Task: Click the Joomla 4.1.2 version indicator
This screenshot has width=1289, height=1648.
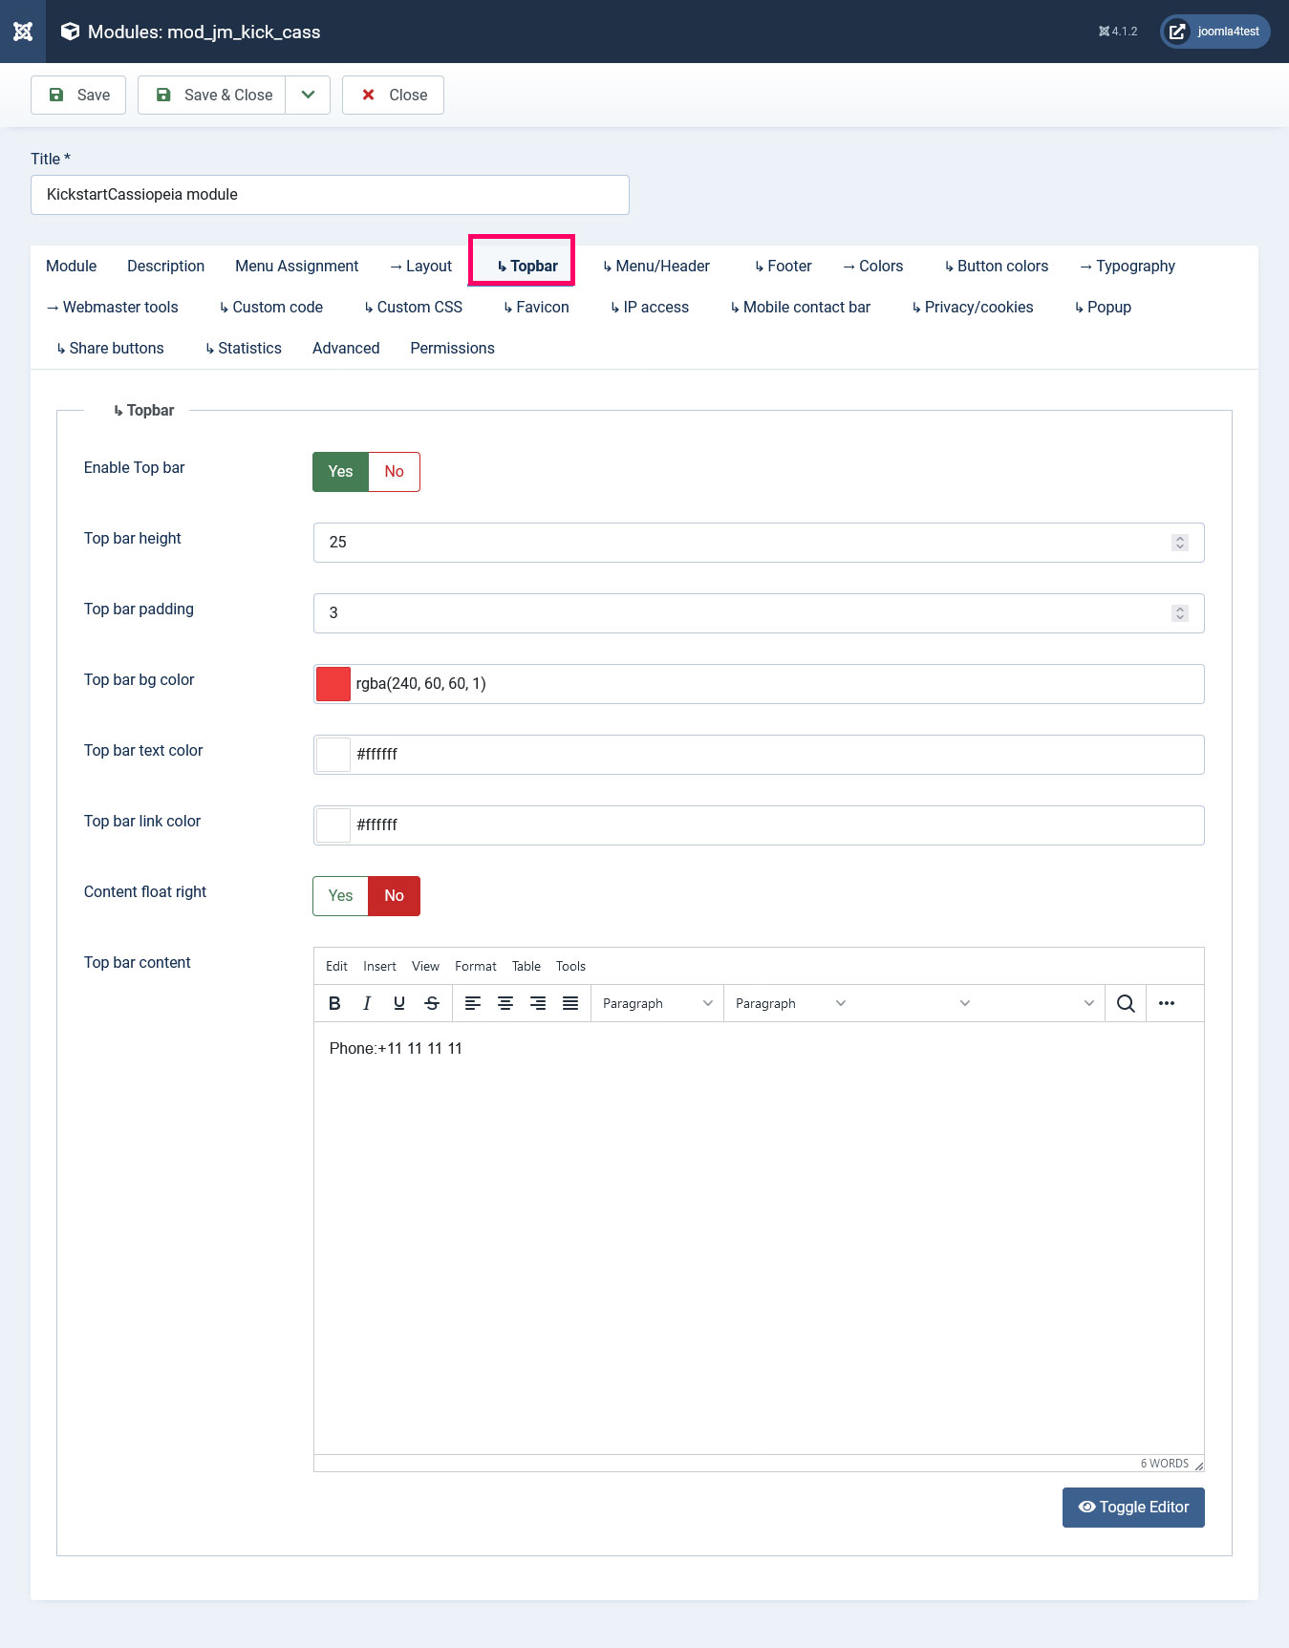Action: point(1118,32)
